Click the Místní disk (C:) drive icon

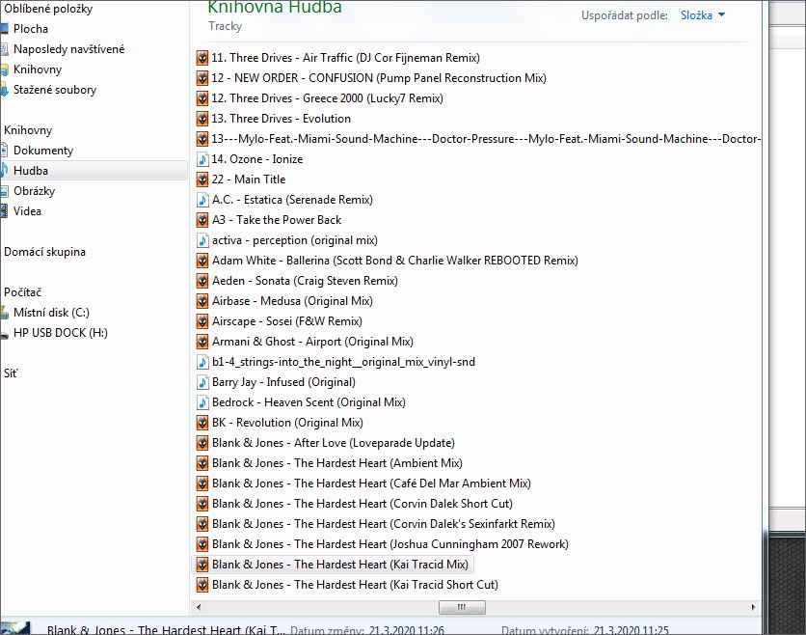pos(5,313)
